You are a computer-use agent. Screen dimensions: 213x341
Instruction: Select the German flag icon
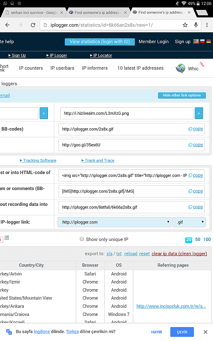click(209, 41)
